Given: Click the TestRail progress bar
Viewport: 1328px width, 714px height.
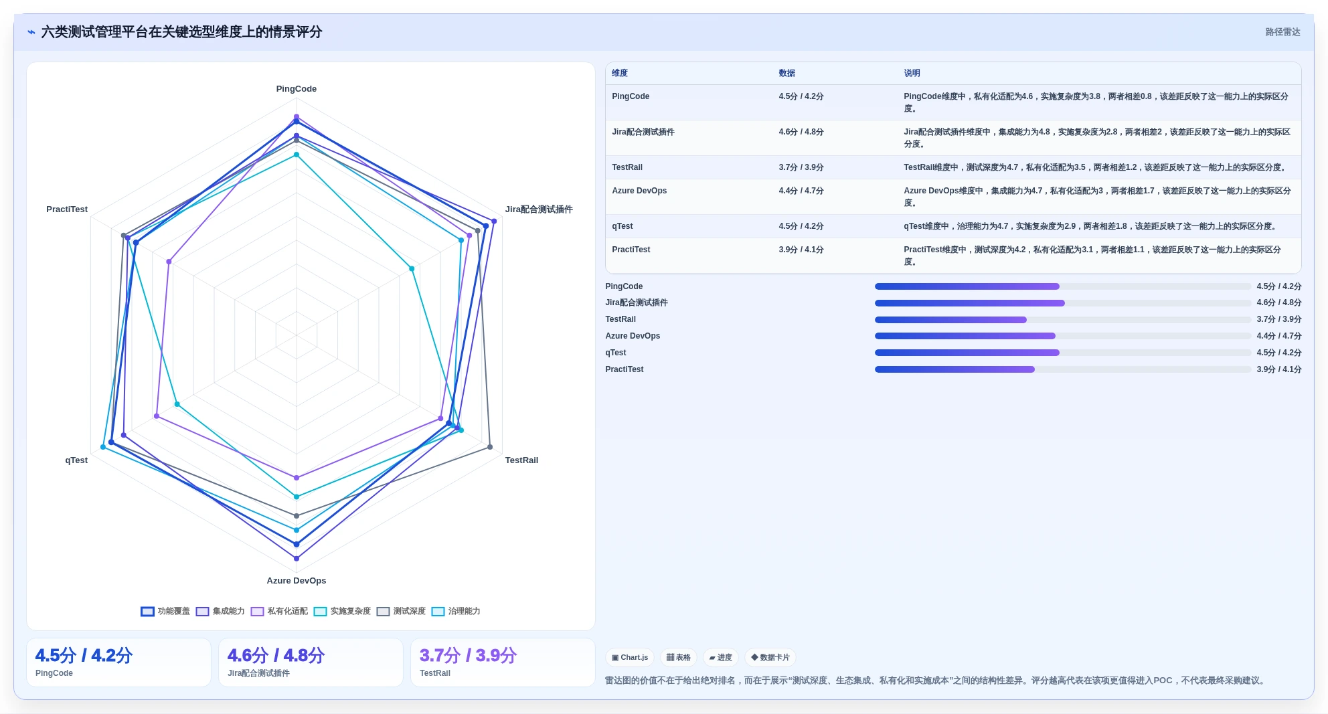Looking at the screenshot, I should pos(1062,320).
